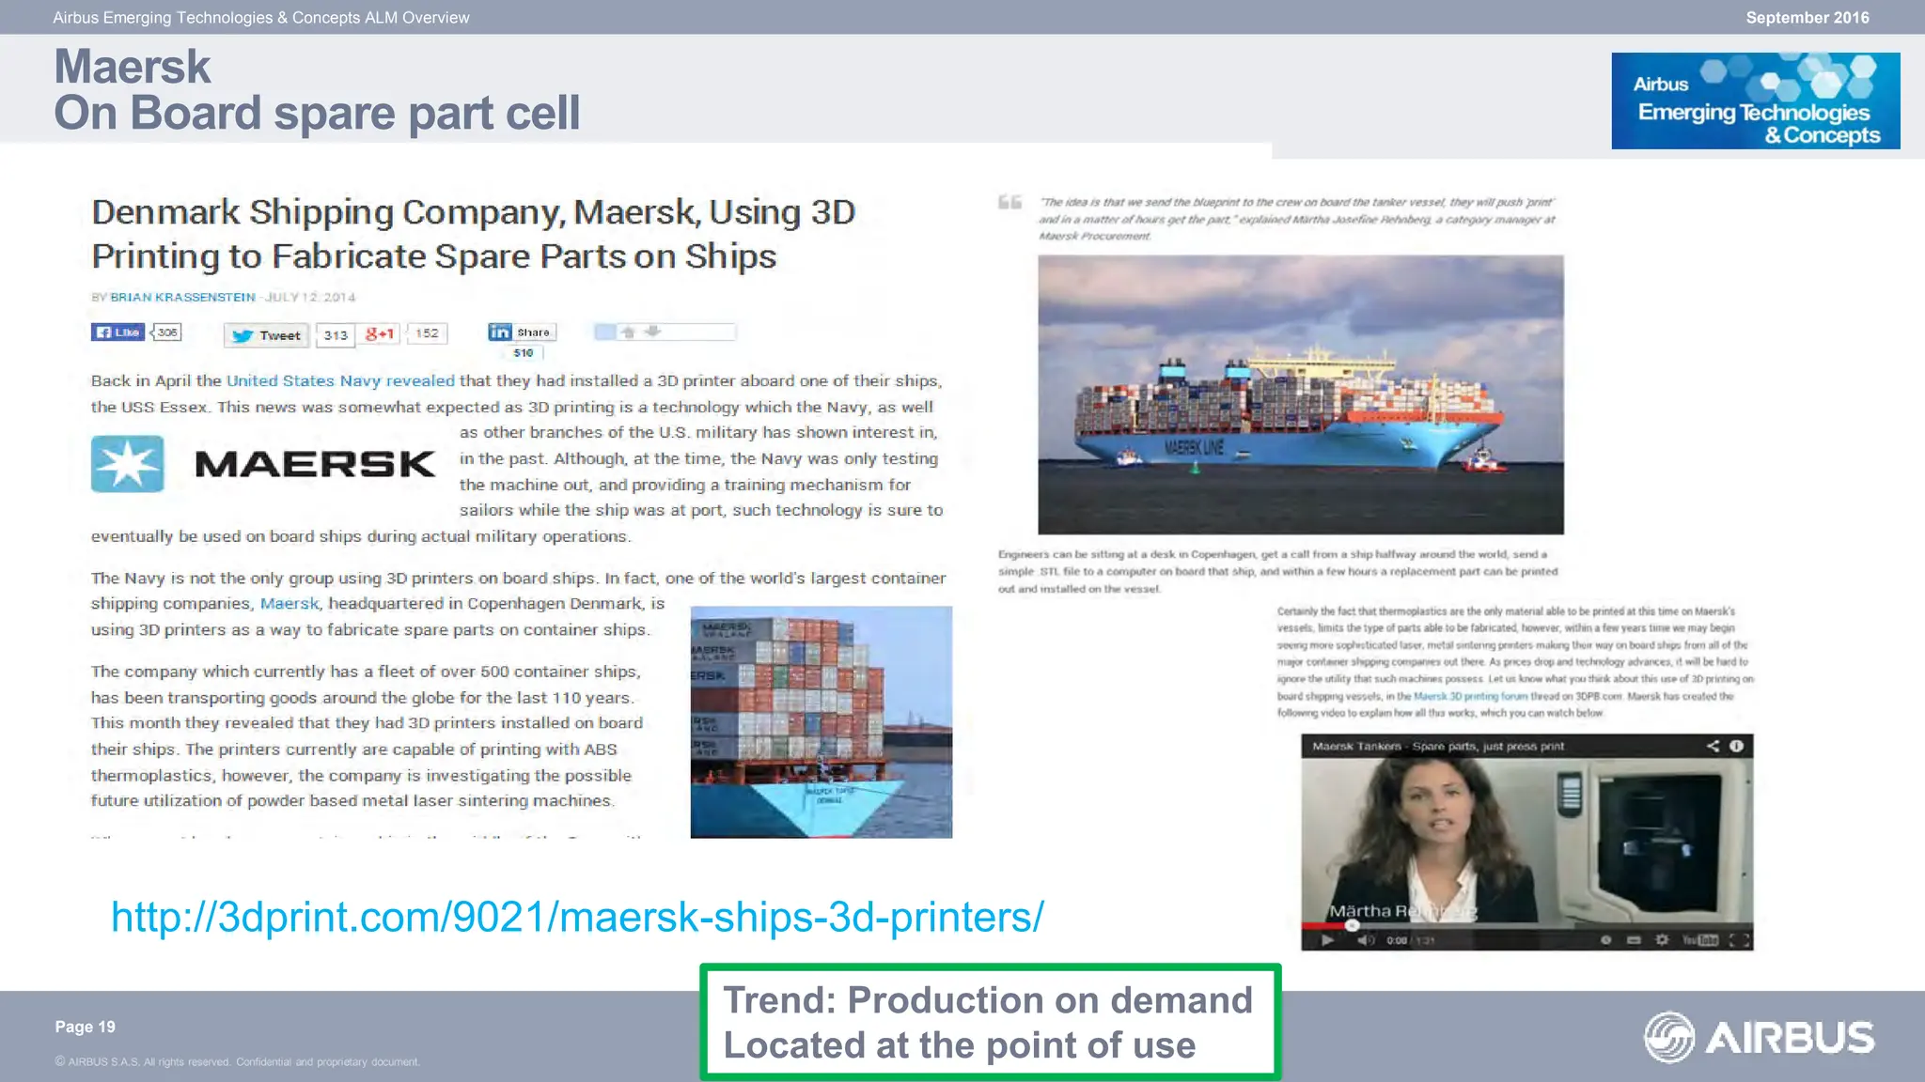Click the Reddit upvote arrow
Image resolution: width=1925 pixels, height=1082 pixels.
pyautogui.click(x=628, y=332)
